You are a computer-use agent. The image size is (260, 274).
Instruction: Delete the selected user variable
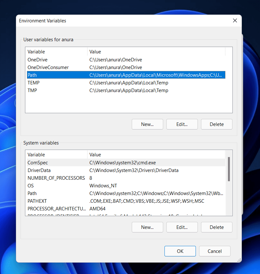coord(216,124)
